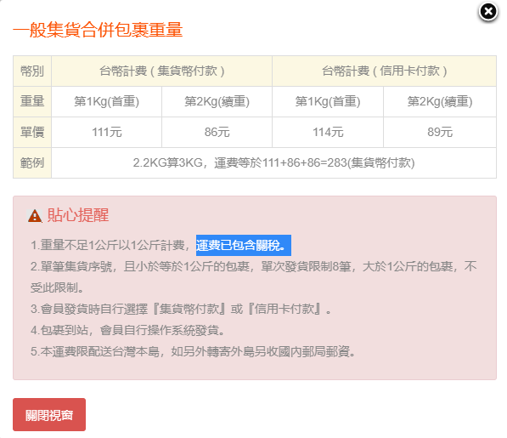The image size is (507, 438).
Task: Click the 貼心提醒 title
Action: 78,215
